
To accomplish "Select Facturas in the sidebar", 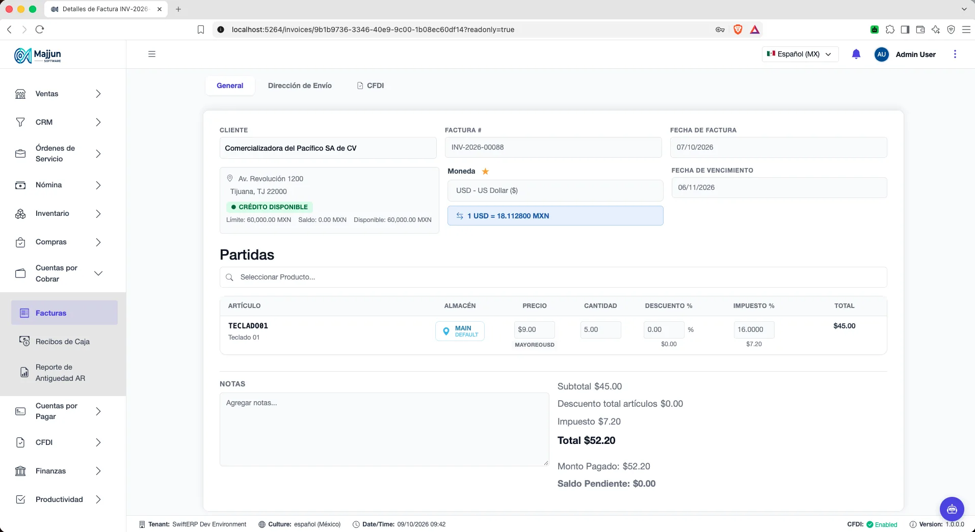I will [x=64, y=313].
